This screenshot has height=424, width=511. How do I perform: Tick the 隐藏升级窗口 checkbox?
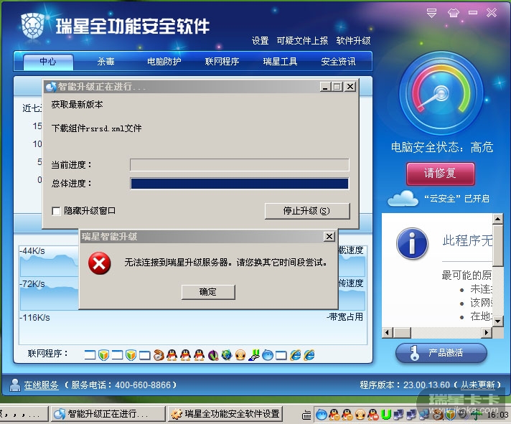[x=56, y=211]
